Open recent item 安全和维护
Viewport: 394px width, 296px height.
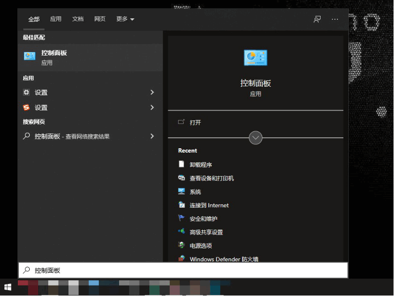(x=203, y=219)
